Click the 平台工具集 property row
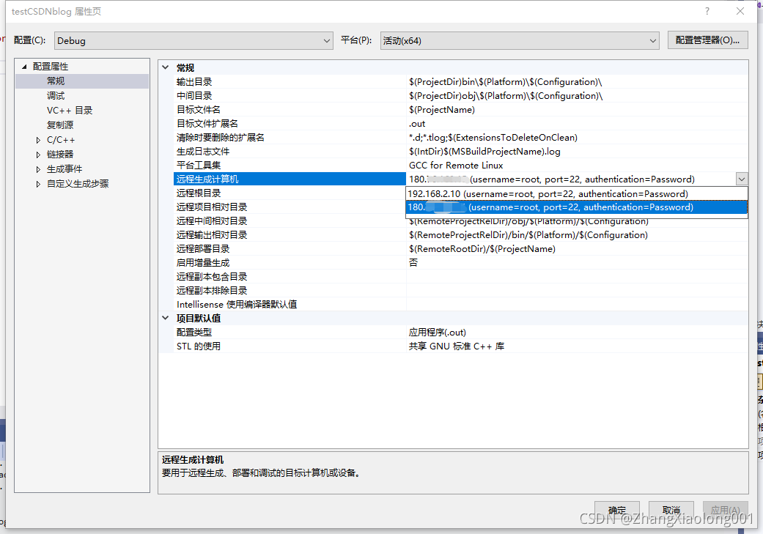 pos(461,166)
